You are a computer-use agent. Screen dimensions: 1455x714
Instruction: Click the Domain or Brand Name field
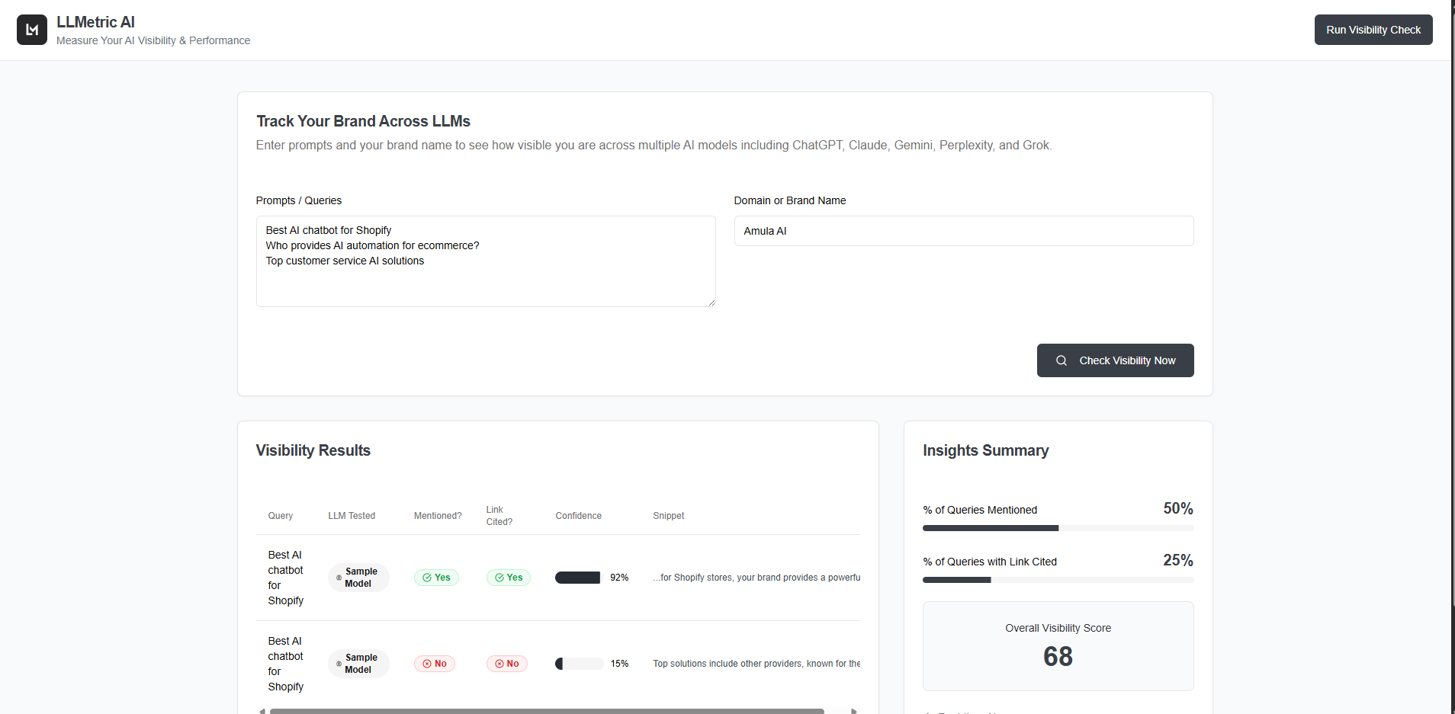(963, 231)
